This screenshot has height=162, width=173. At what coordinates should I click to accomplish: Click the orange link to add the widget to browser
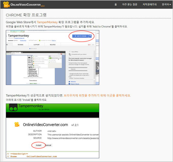[97, 95]
